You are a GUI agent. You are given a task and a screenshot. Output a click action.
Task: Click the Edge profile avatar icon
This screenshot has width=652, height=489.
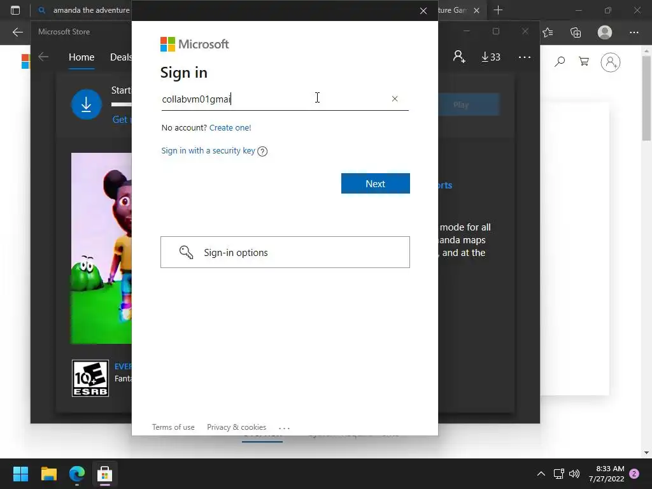[x=605, y=32]
